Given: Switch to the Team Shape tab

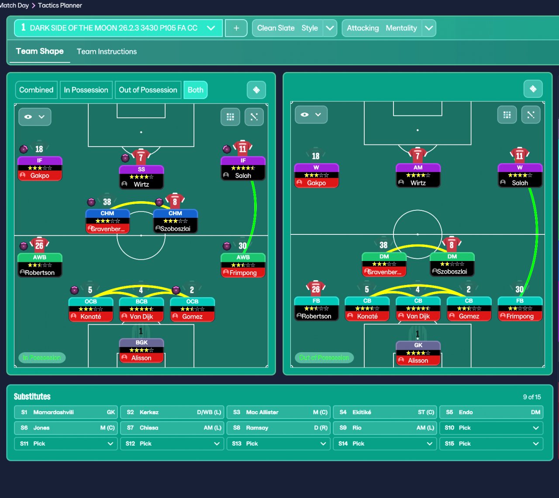Looking at the screenshot, I should [40, 52].
